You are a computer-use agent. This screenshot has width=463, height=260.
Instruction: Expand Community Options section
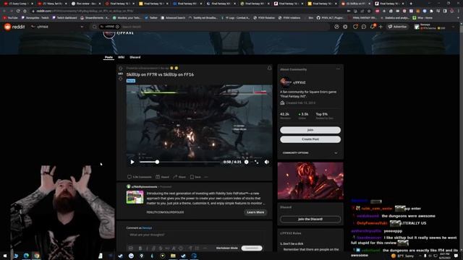pos(310,153)
